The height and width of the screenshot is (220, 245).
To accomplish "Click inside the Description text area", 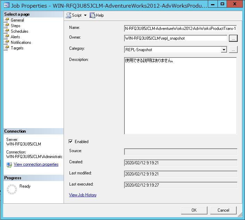I will pos(180,96).
